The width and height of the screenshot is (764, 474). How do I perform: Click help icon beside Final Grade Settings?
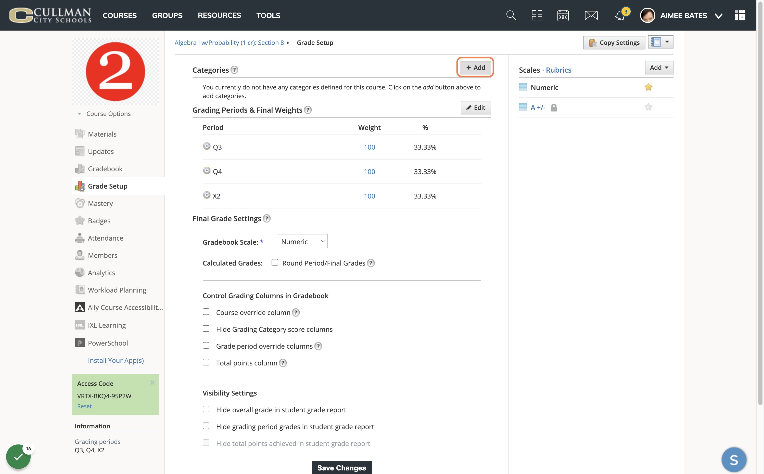coord(266,218)
